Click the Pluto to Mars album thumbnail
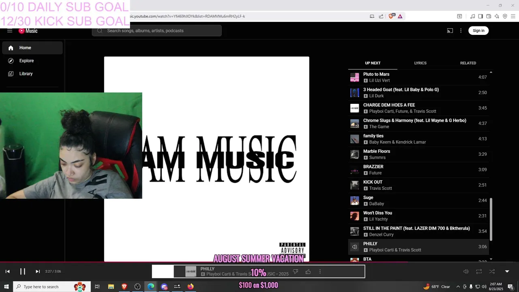The height and width of the screenshot is (292, 519). pyautogui.click(x=354, y=77)
